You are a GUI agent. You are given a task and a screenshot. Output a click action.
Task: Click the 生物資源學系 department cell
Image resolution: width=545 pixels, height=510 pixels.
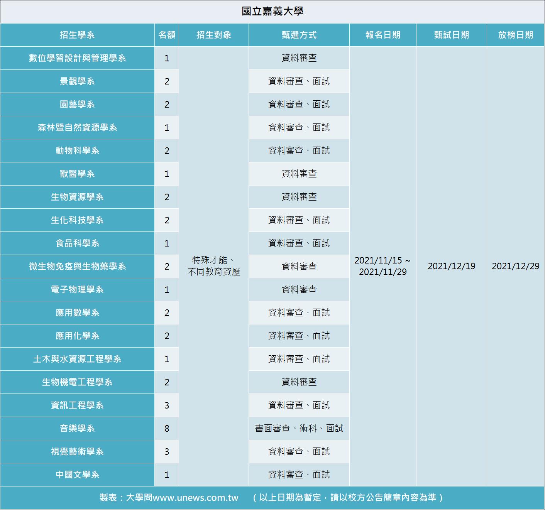pyautogui.click(x=77, y=197)
